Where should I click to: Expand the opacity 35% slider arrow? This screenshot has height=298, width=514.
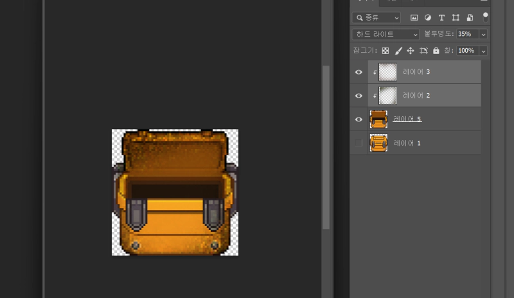[483, 34]
